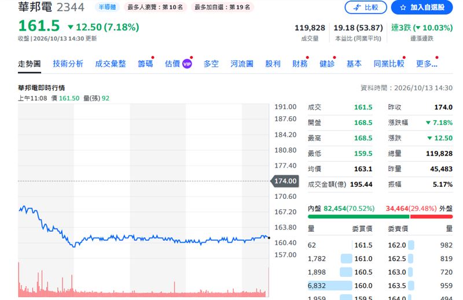The height and width of the screenshot is (300, 463).
Task: Click the 161.0 bid price row
Action: pyautogui.click(x=340, y=259)
